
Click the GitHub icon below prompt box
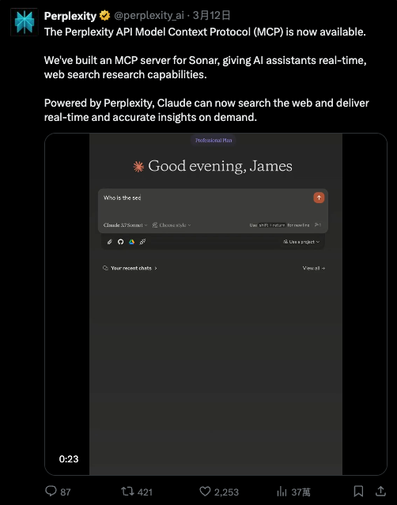point(120,242)
